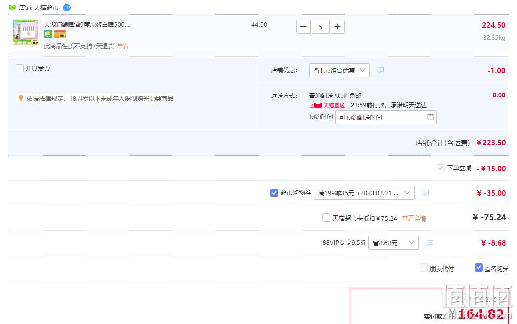Click the orange location pin notice icon

click(21, 98)
